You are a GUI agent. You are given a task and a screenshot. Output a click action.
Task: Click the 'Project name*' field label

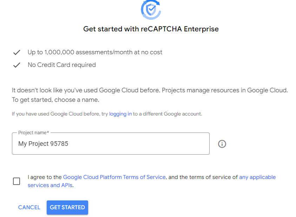33,133
